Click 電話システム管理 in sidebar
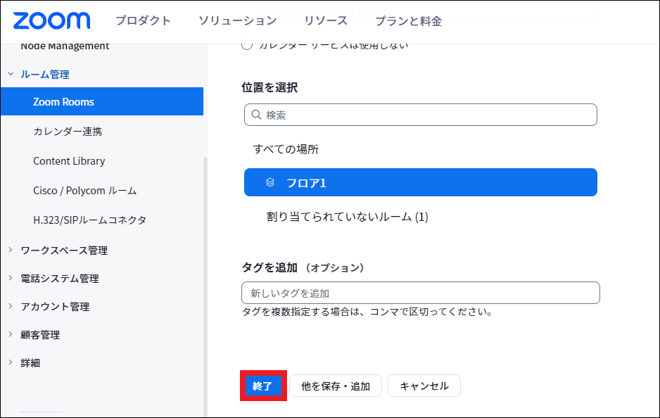 coord(60,278)
